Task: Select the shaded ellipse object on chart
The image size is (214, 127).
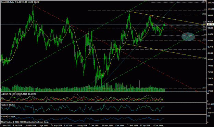Action: pos(188,37)
